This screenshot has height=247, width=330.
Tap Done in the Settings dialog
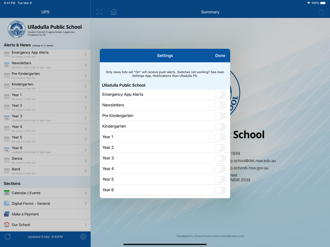click(220, 55)
